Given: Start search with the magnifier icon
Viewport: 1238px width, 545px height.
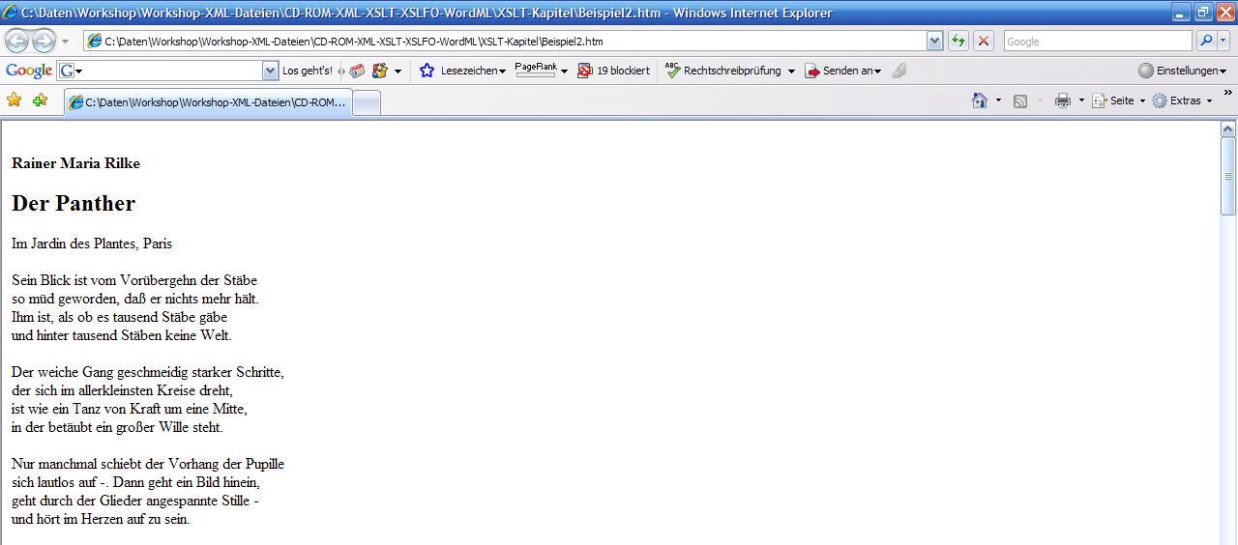Looking at the screenshot, I should (x=1205, y=41).
